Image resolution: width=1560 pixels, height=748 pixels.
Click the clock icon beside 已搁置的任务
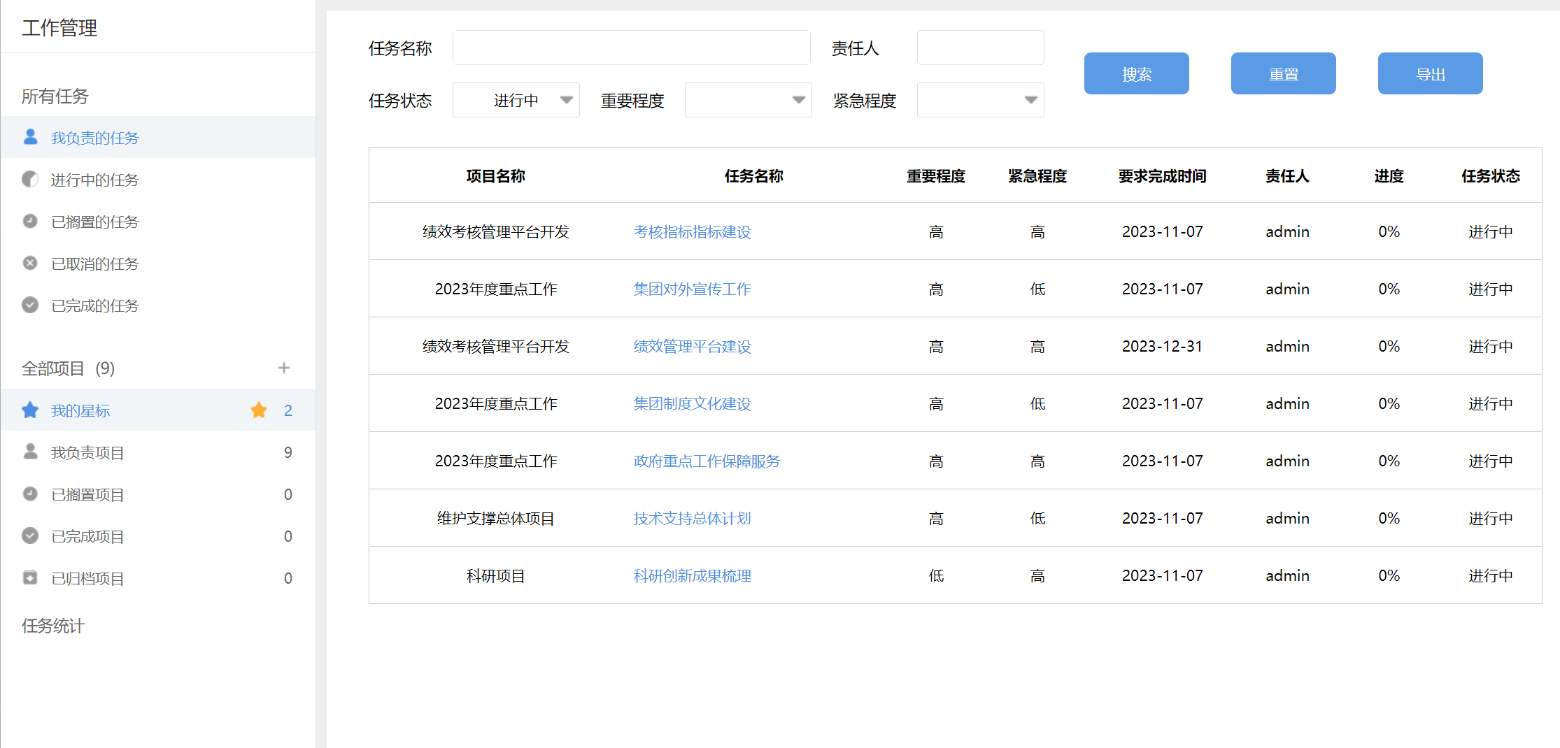click(x=30, y=222)
